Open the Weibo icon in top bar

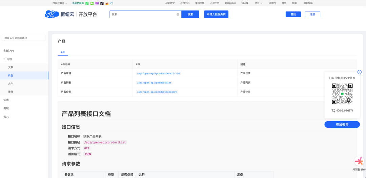[107, 3]
